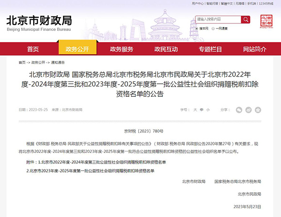Share the article via WeChat icon
The height and width of the screenshot is (217, 281).
click(x=239, y=109)
